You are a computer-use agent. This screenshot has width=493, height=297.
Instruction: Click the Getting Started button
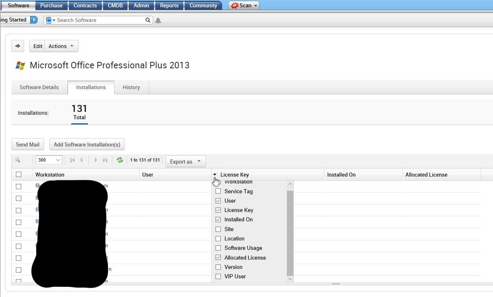[15, 20]
